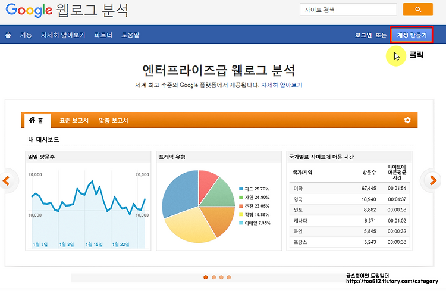
Task: Open the 맞춤 보고서 tab
Action: 113,121
